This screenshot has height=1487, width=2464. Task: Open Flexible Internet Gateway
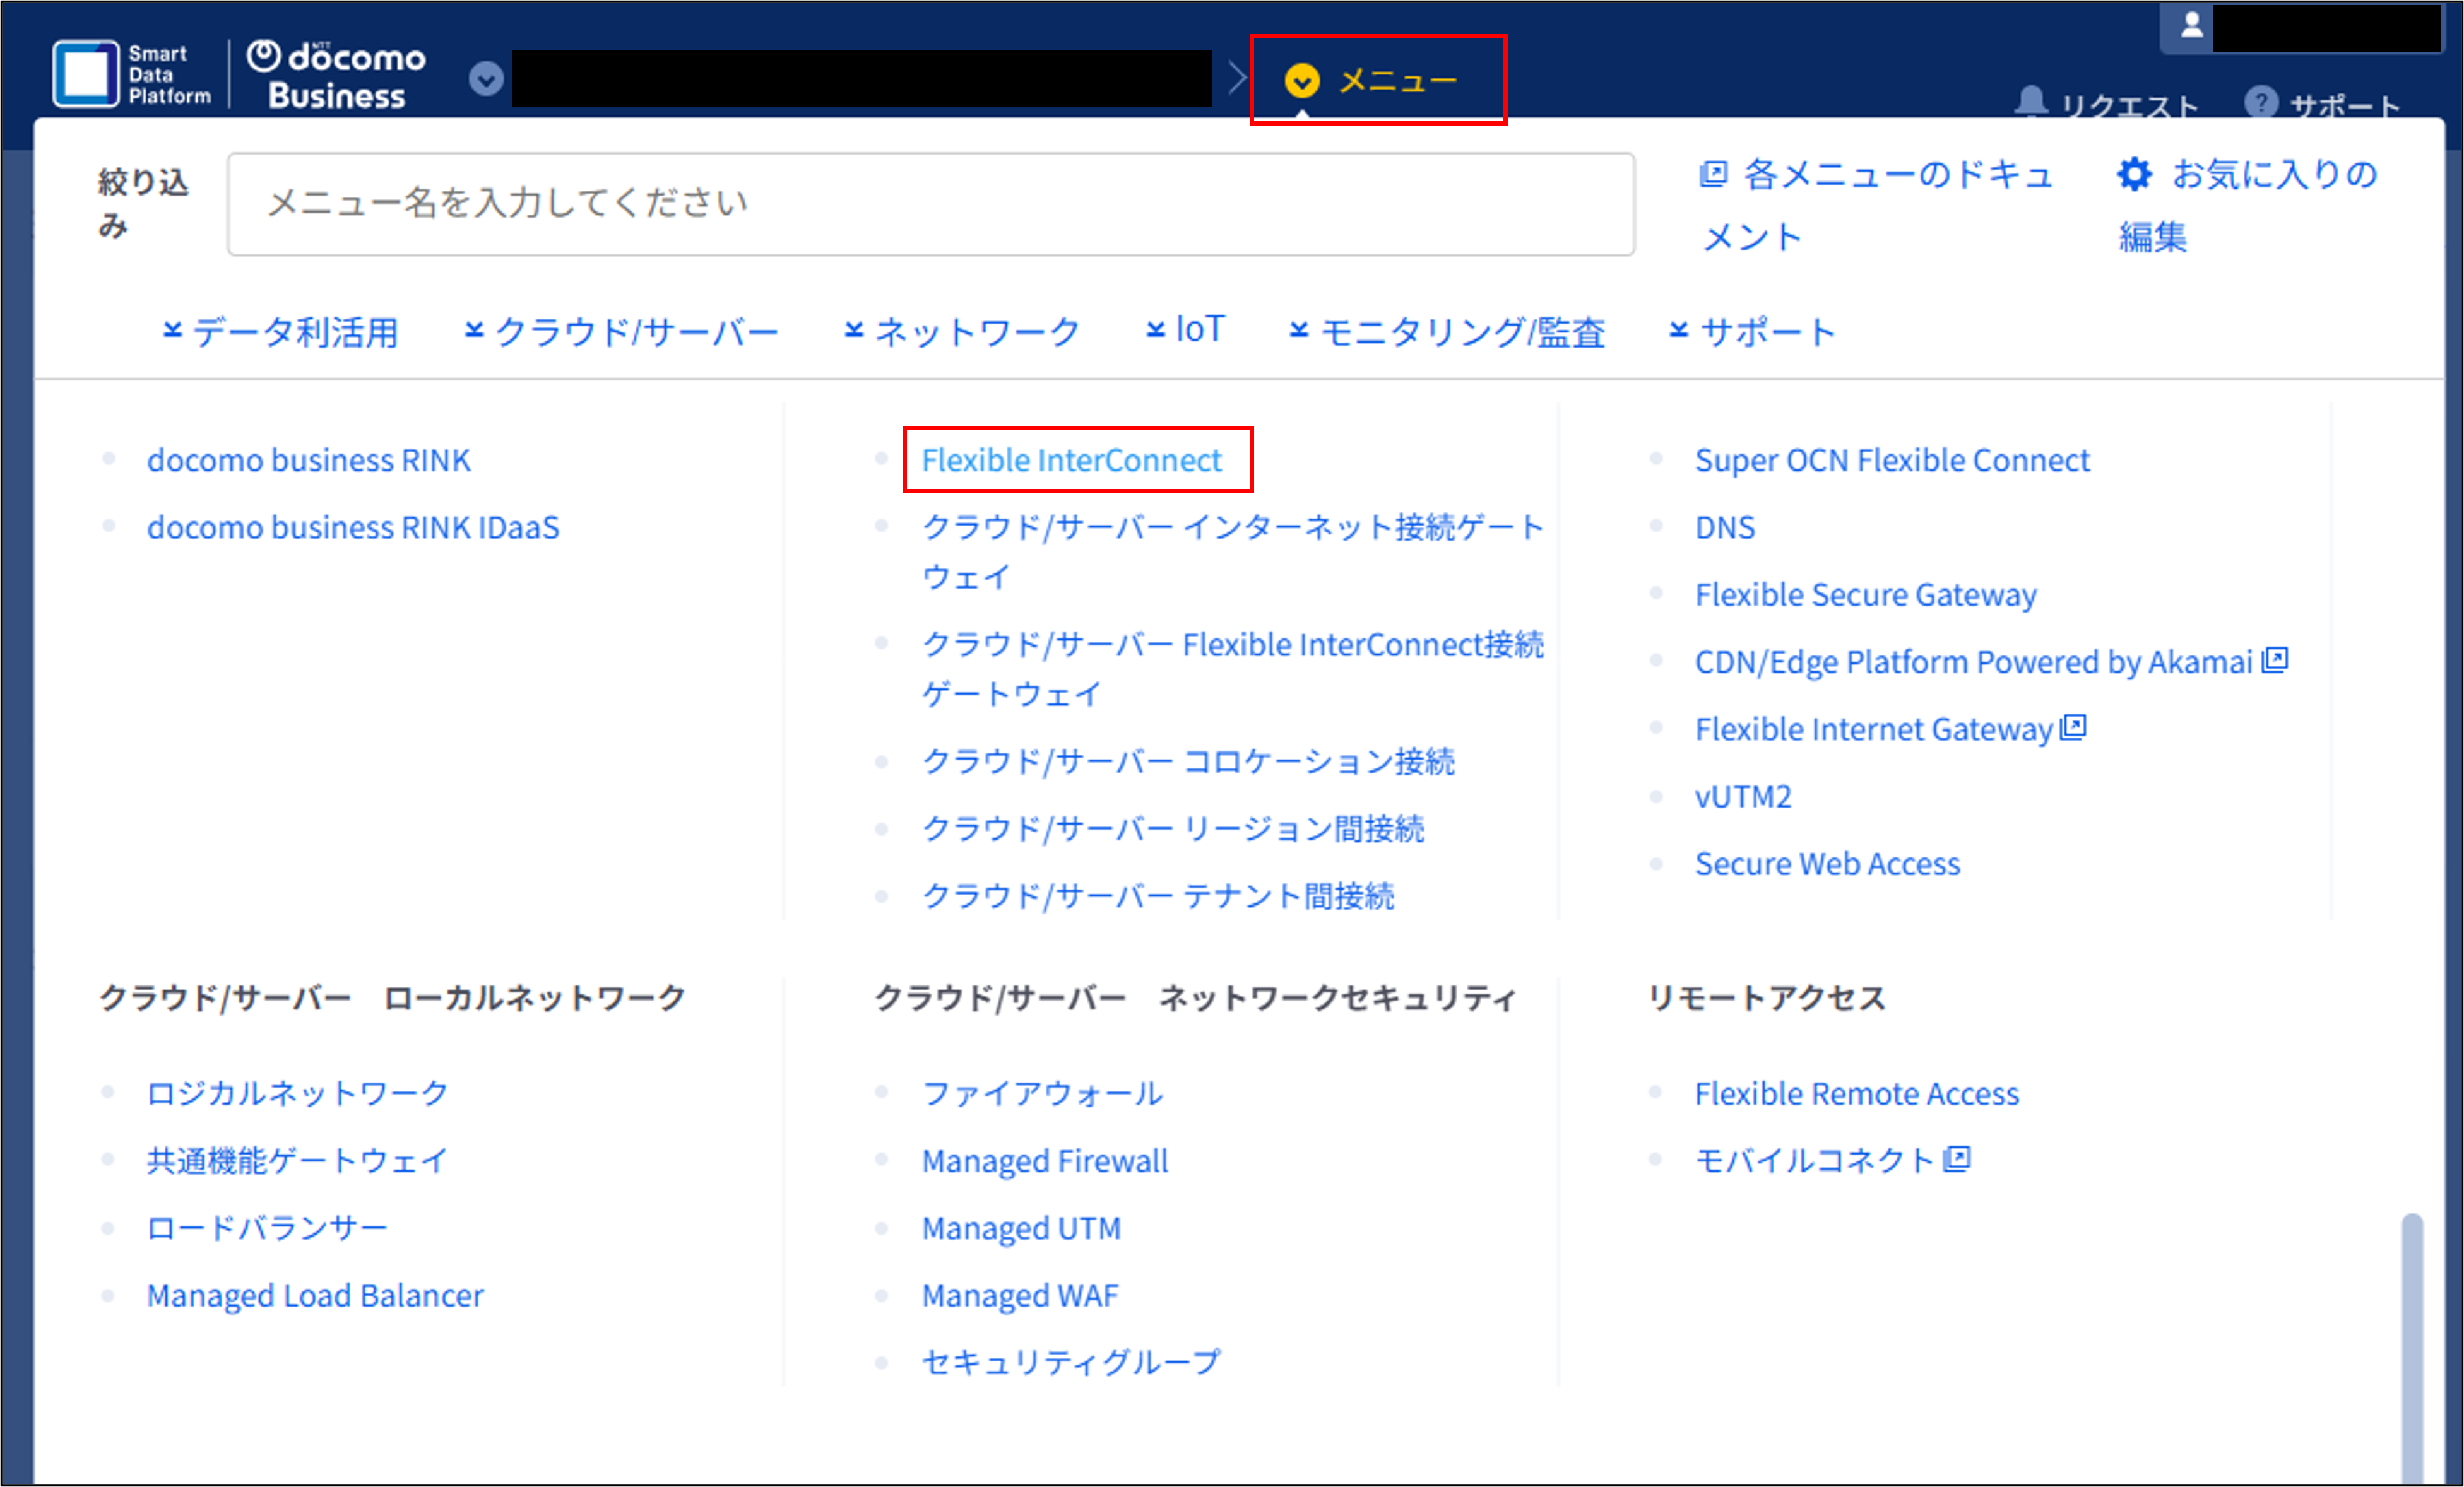1873,729
